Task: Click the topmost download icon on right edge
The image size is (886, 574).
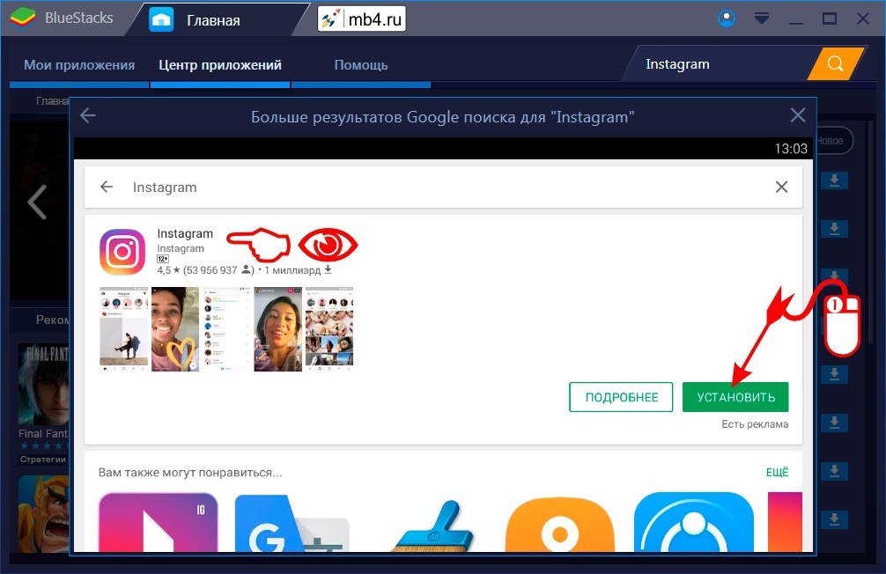Action: (x=834, y=180)
